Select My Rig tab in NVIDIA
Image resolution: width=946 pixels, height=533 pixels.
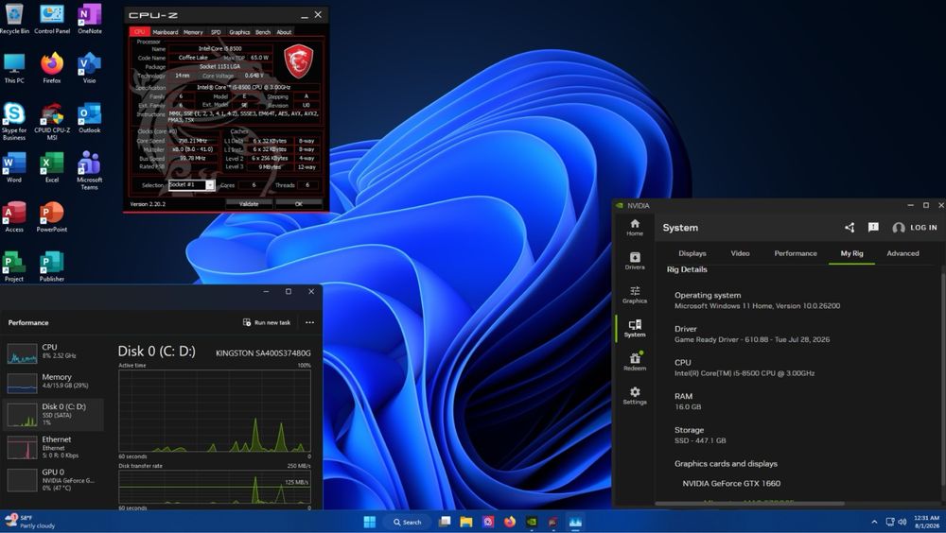[852, 253]
